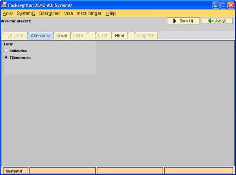Go to the Urval tab
The height and width of the screenshot is (175, 236).
61,35
